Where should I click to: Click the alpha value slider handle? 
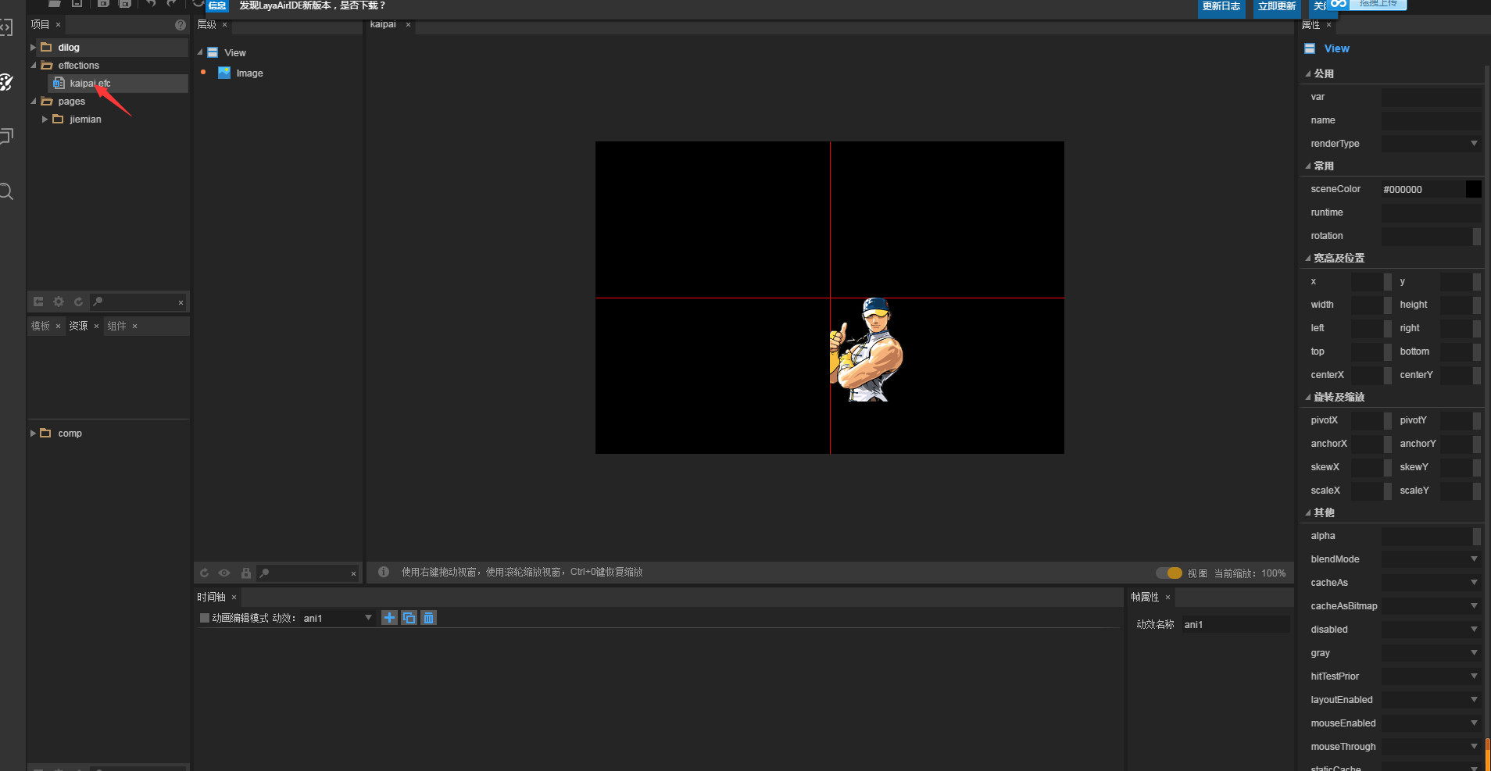coord(1477,536)
